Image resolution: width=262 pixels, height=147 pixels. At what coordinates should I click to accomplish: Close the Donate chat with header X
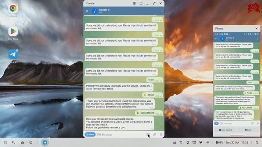tap(87, 11)
